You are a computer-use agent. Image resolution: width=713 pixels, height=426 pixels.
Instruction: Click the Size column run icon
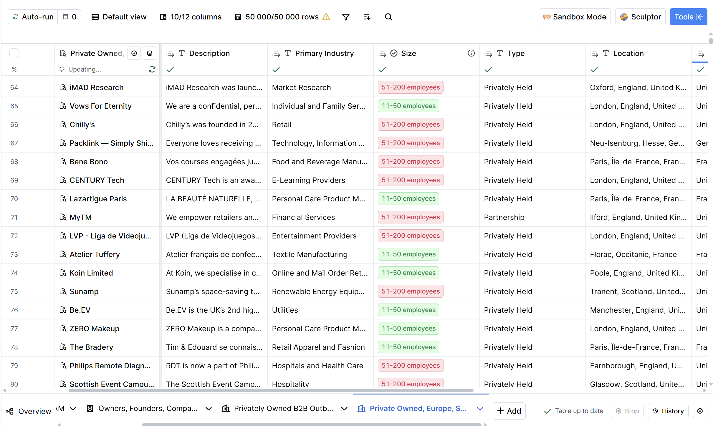382,53
